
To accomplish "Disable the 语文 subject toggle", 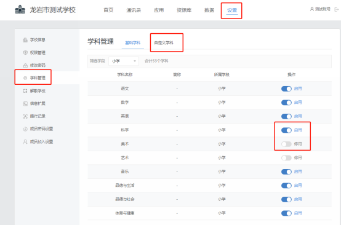I will pyautogui.click(x=286, y=89).
